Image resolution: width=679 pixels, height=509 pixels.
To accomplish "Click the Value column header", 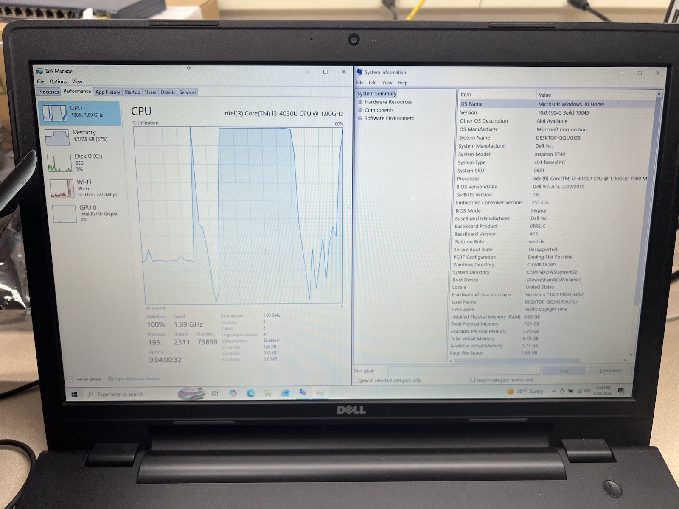I will click(595, 95).
